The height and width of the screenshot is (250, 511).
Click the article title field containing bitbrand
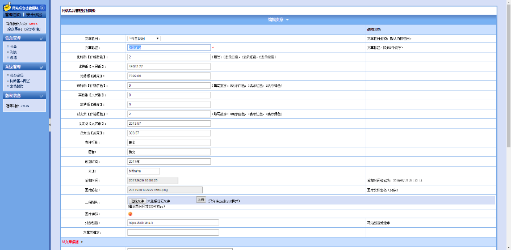click(x=169, y=48)
